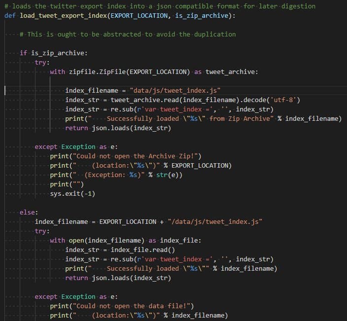The height and width of the screenshot is (321, 347).
Task: Click the open(index_filename) call
Action: point(106,241)
